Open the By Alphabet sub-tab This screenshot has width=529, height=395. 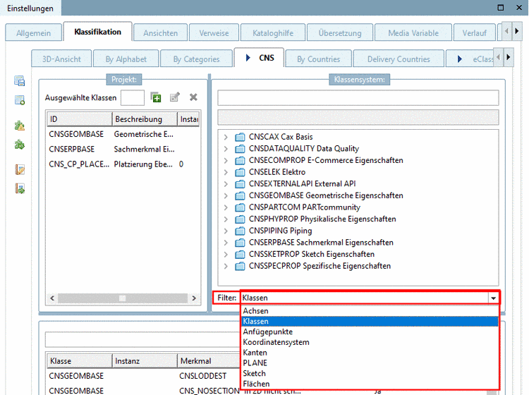(x=126, y=59)
